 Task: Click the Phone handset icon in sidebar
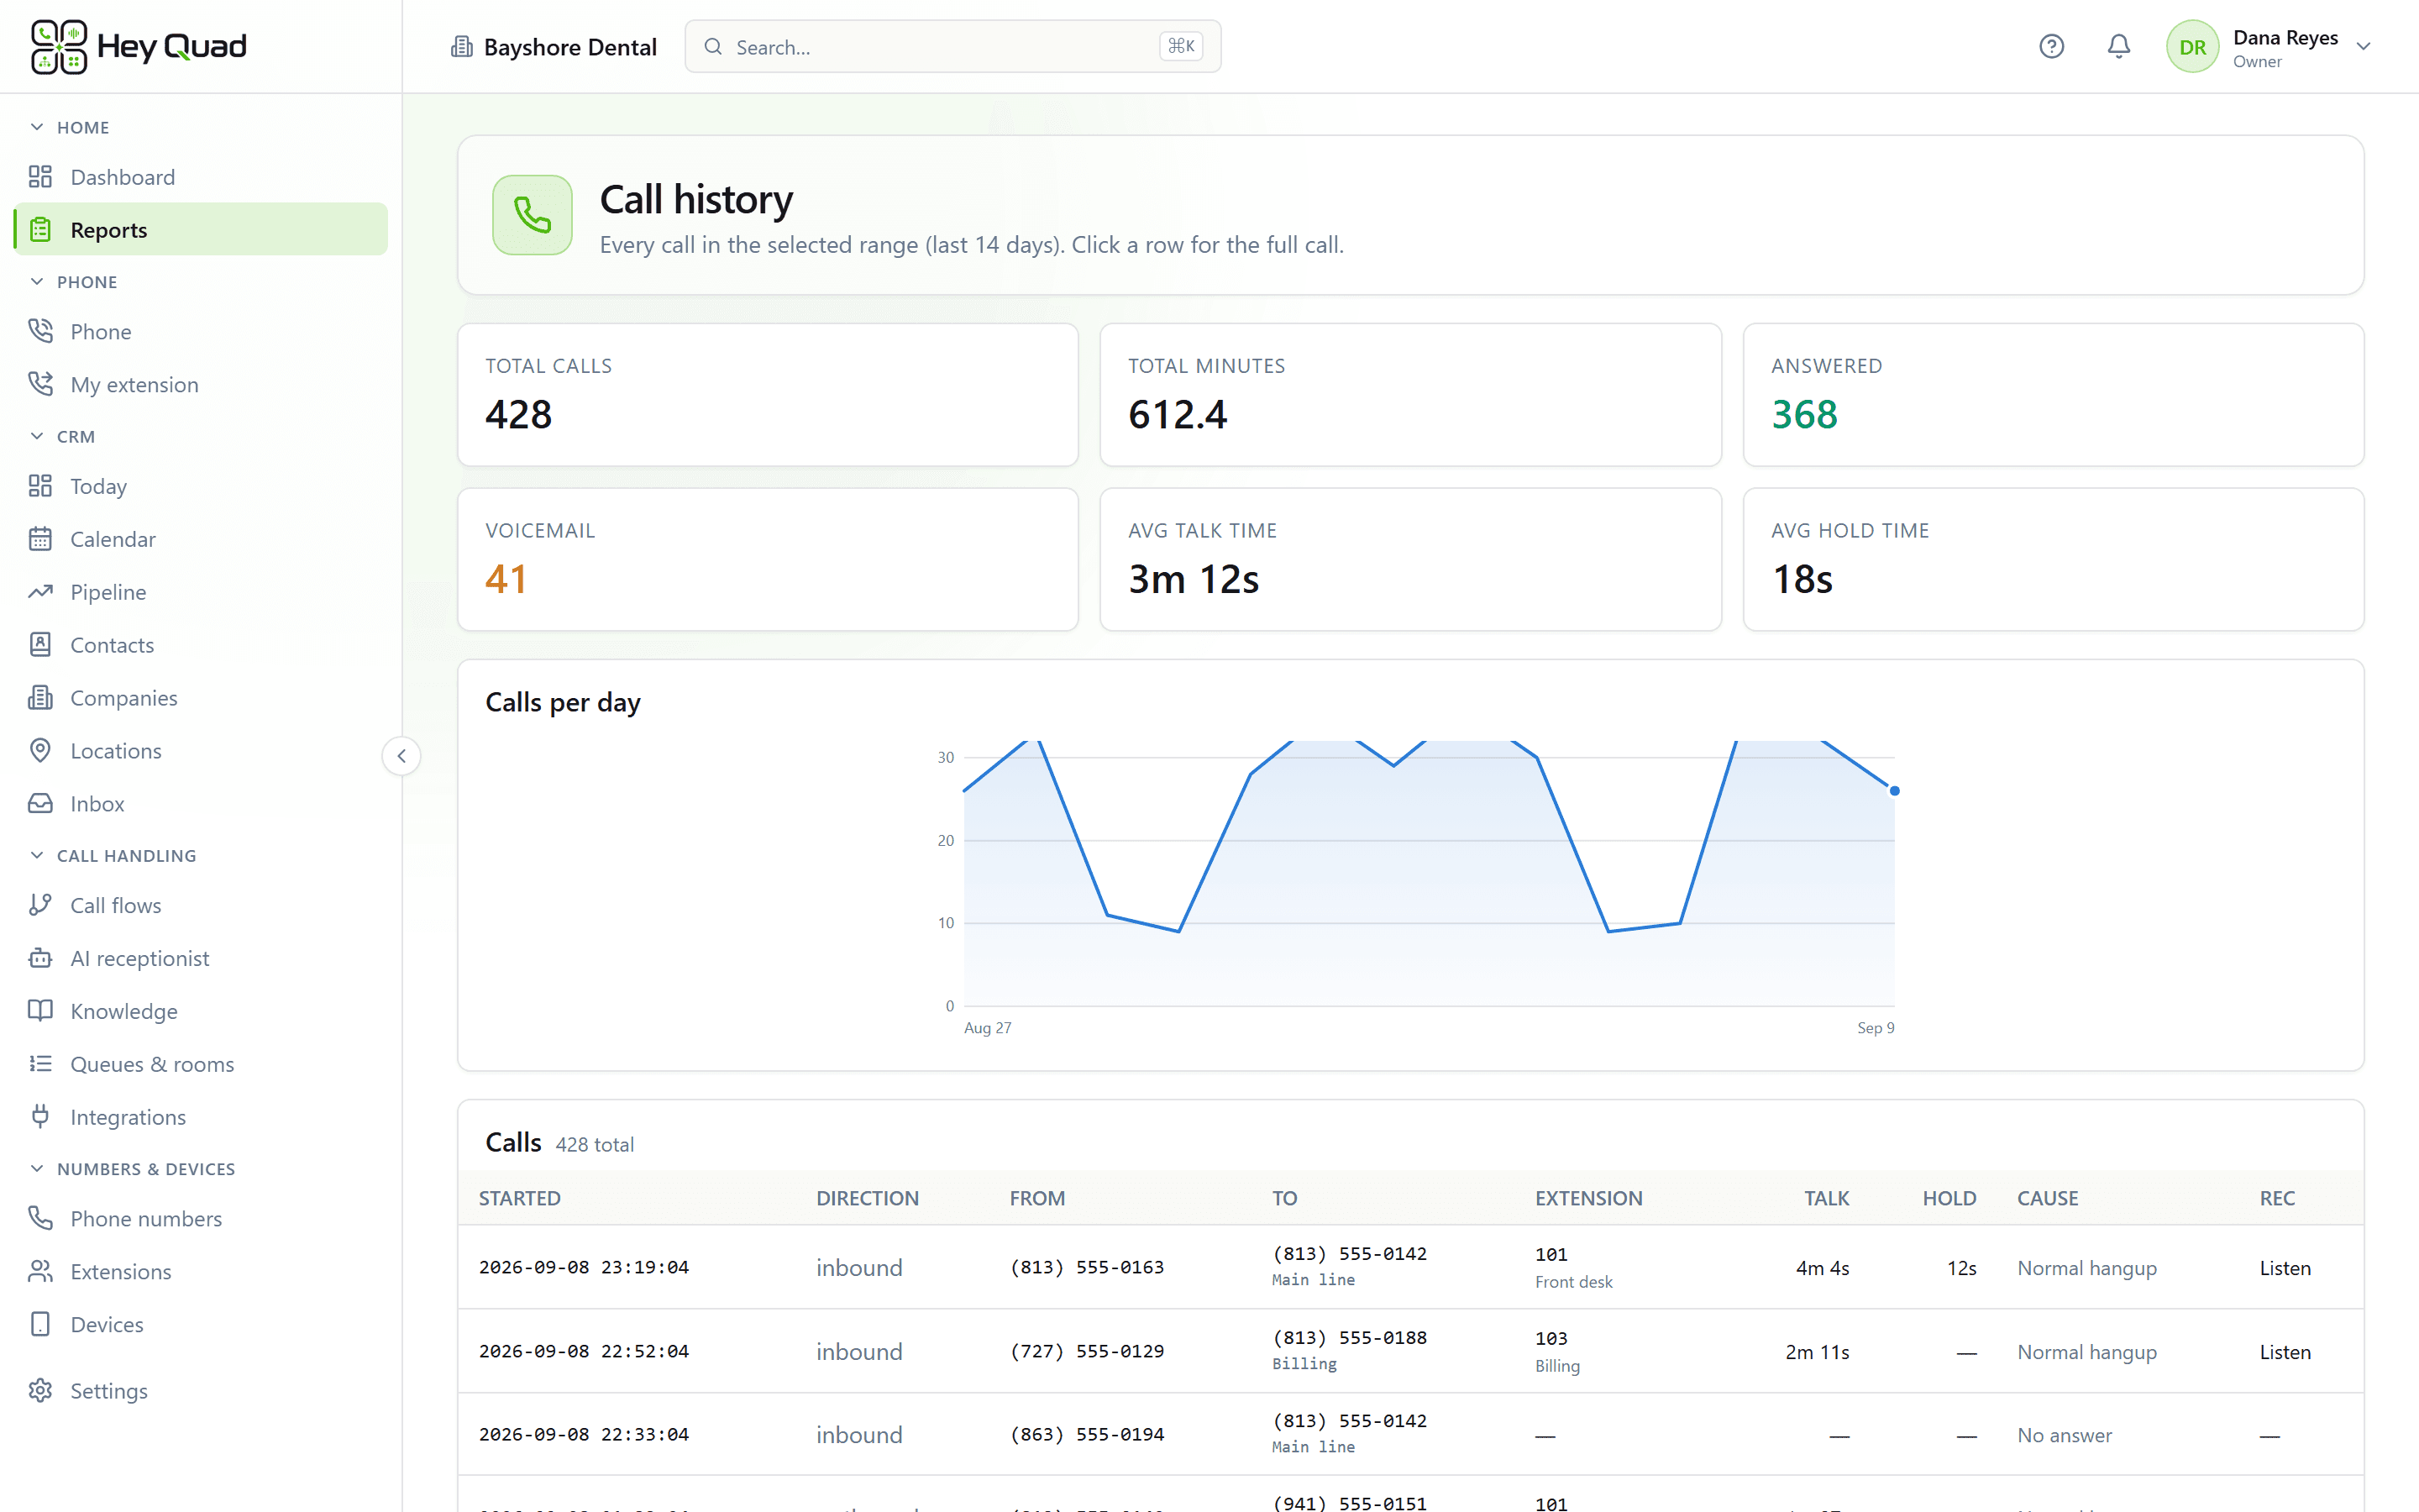coord(40,330)
